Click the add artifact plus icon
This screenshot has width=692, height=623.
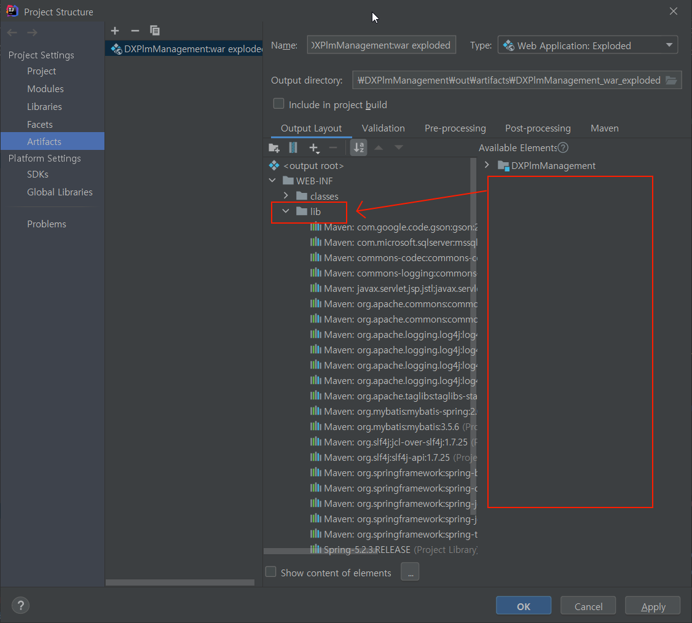pos(115,31)
